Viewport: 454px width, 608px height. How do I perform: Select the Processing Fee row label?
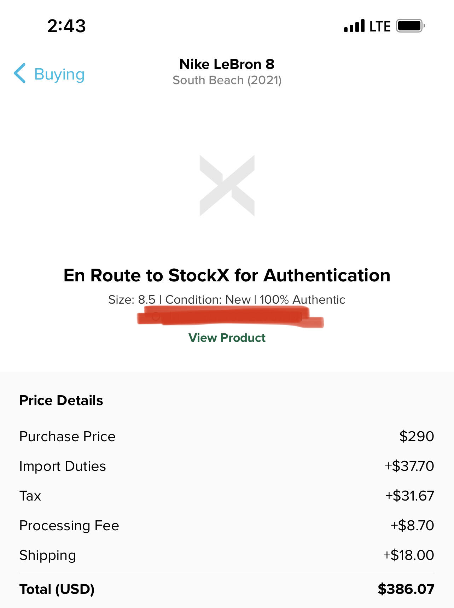point(69,525)
